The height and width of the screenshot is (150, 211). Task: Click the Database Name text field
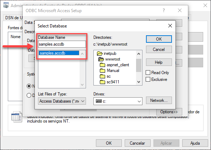pos(62,44)
